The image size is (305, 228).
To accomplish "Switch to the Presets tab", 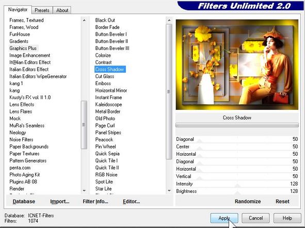I will (42, 10).
